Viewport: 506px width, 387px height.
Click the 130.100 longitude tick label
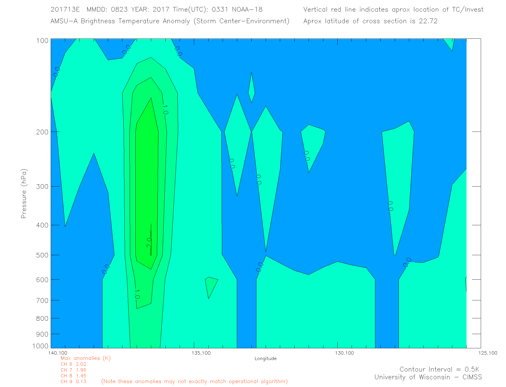click(345, 353)
